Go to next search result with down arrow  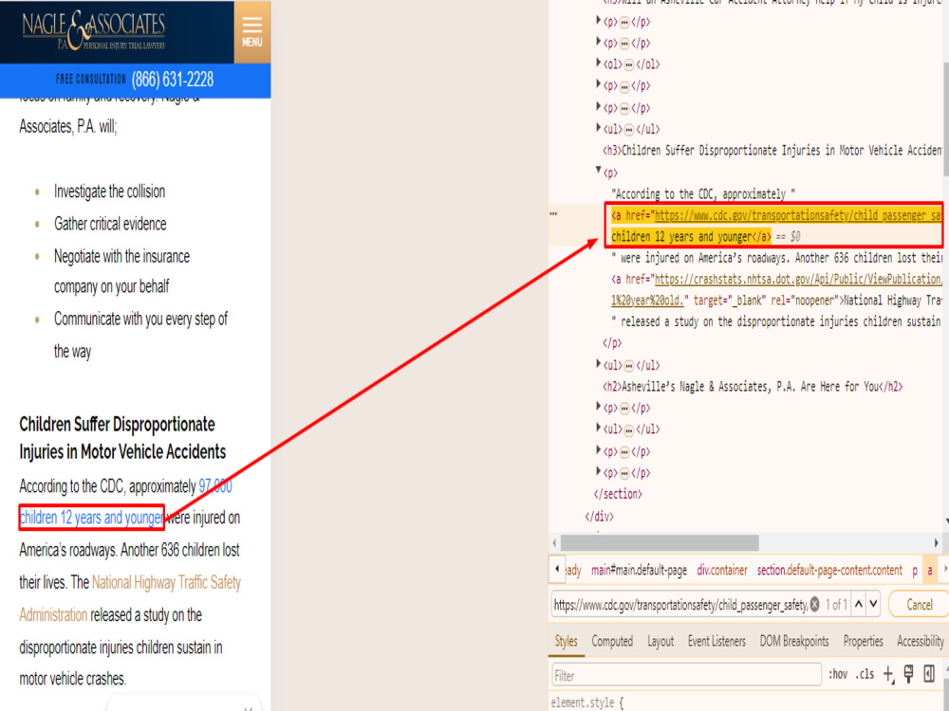coord(873,604)
